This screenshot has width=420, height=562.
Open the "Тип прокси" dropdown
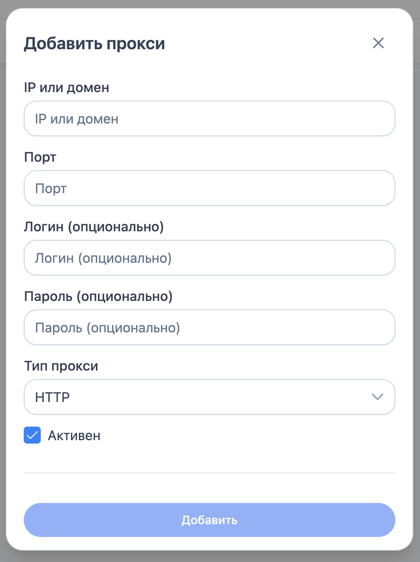pyautogui.click(x=210, y=397)
